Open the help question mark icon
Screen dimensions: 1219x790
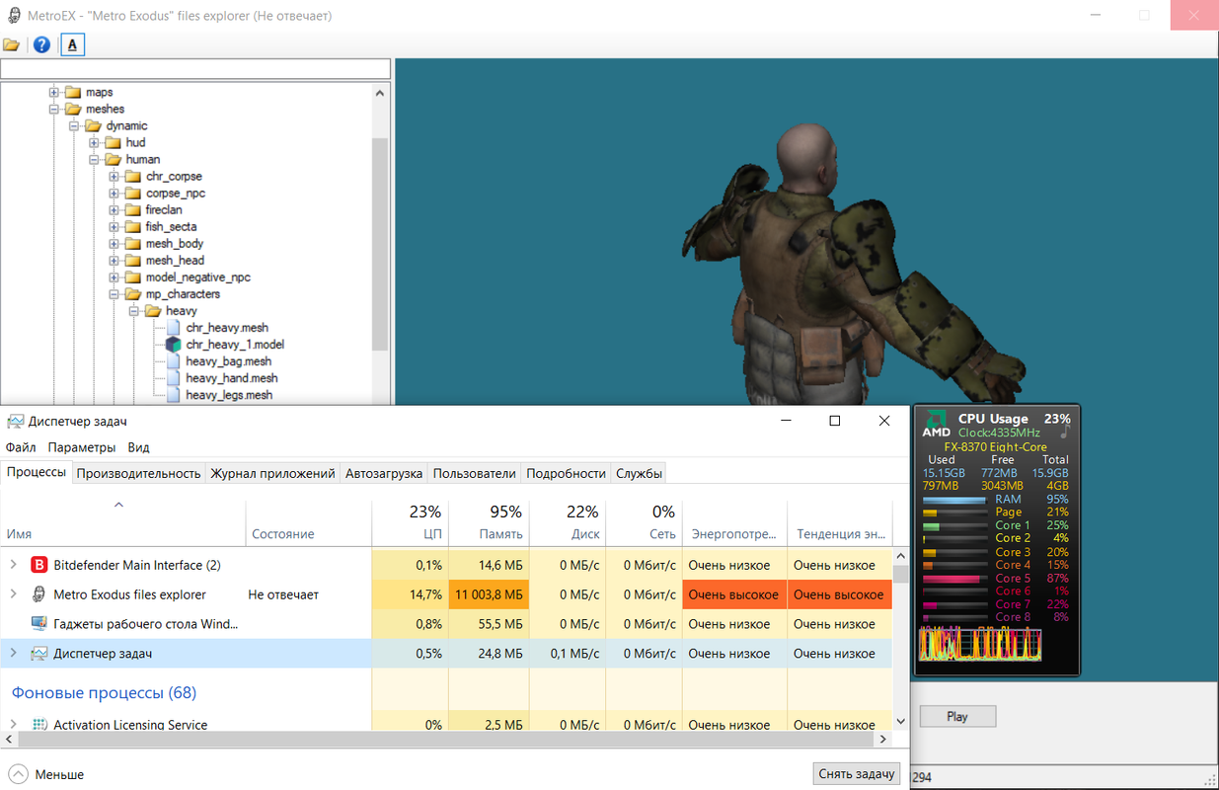(x=41, y=45)
